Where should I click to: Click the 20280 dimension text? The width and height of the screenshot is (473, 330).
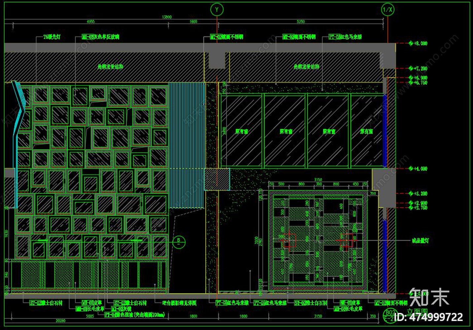pos(60,320)
